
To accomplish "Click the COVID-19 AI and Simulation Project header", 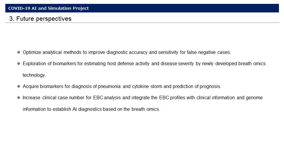I will coord(48,8).
